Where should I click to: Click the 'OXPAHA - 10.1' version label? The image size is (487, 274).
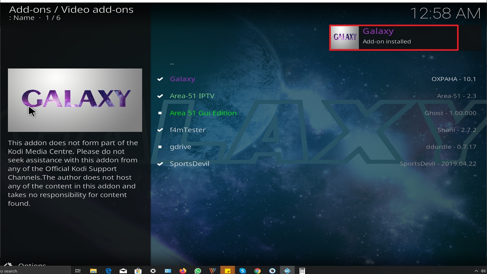[454, 79]
